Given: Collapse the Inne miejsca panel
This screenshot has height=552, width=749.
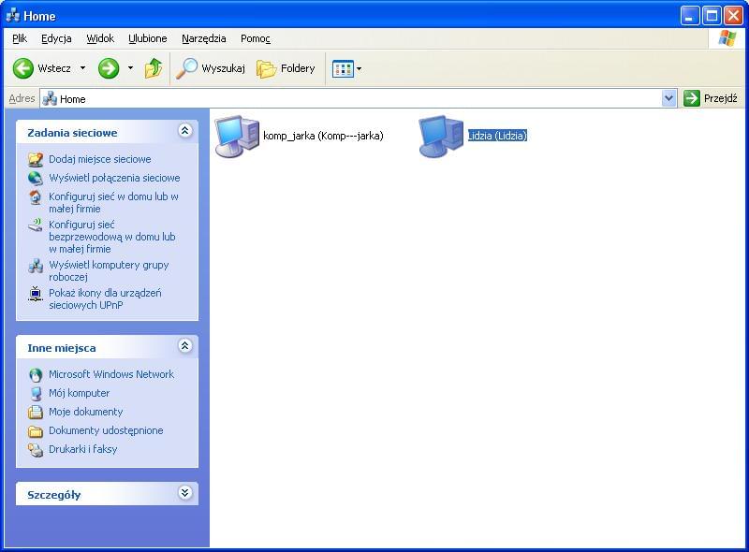Looking at the screenshot, I should (x=184, y=346).
